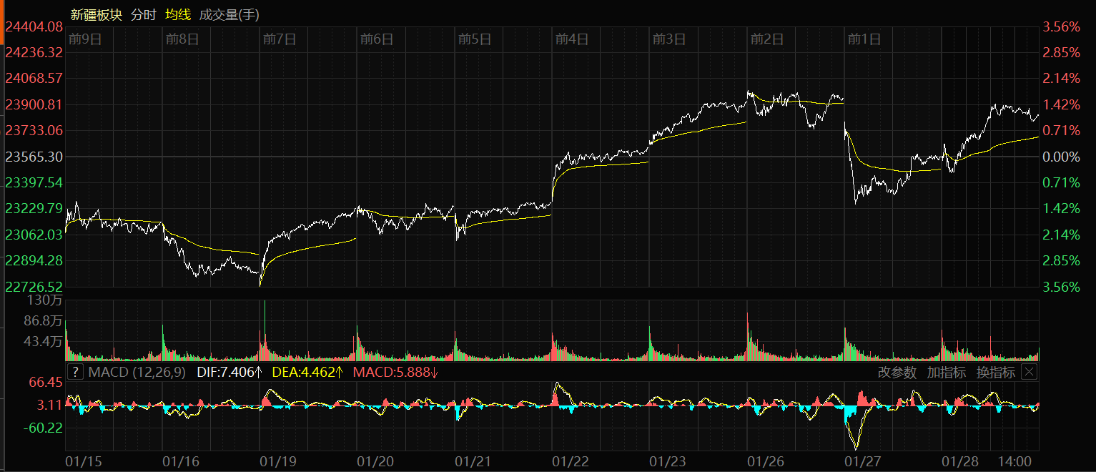This screenshot has width=1096, height=472.
Task: Click the 14:00 time label
Action: pyautogui.click(x=1014, y=462)
